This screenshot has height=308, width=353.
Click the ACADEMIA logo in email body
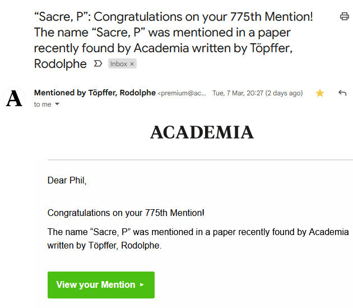click(202, 132)
